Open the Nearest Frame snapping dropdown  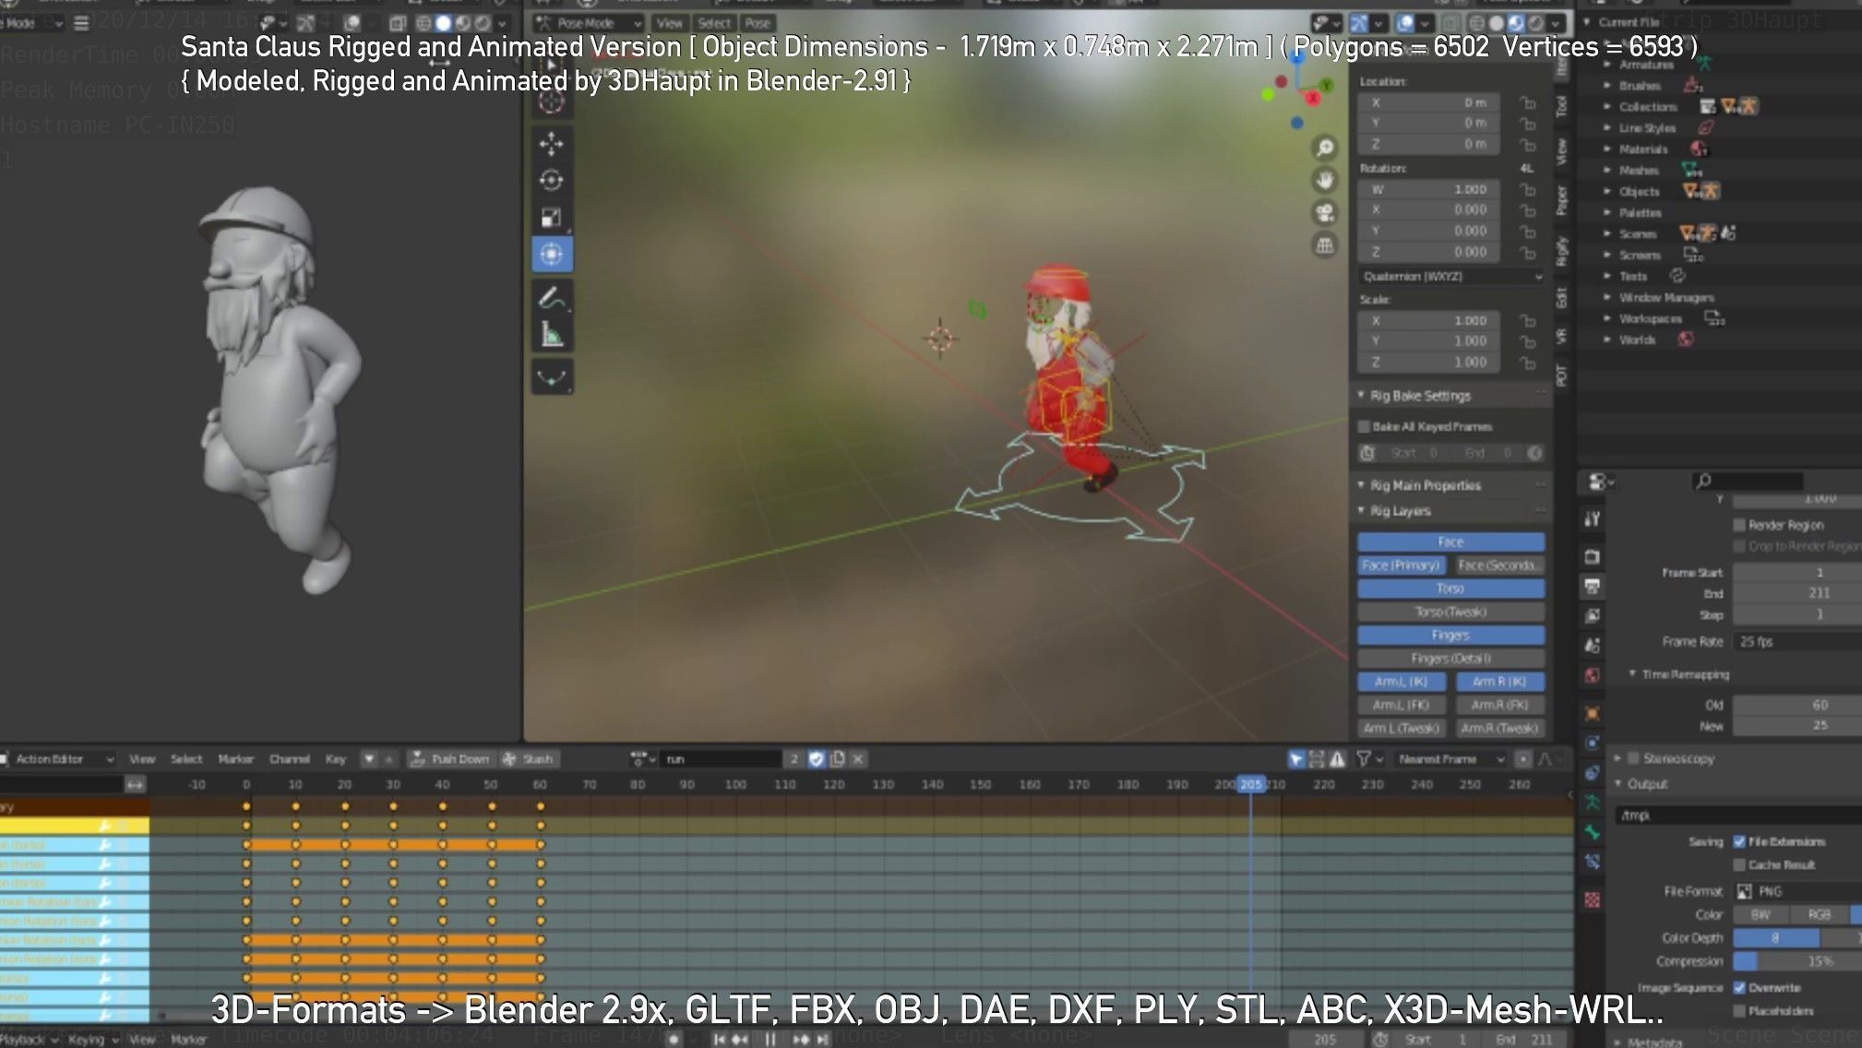[x=1450, y=759]
